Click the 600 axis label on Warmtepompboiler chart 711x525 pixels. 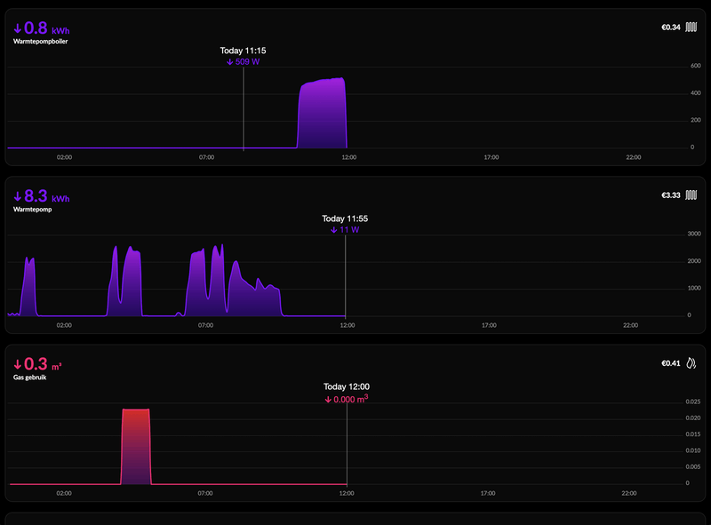tap(696, 66)
